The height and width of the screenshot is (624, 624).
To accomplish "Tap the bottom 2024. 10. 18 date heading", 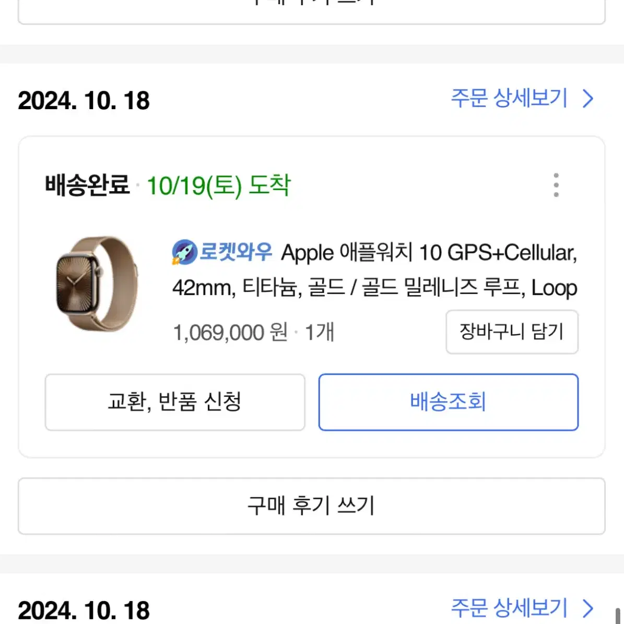I will [84, 610].
